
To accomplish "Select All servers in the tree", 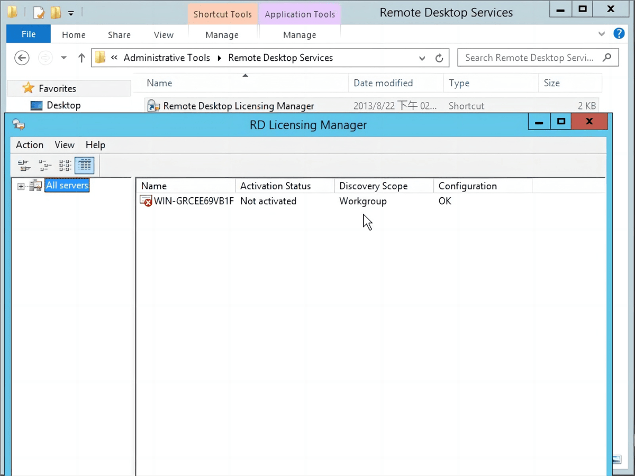I will 67,186.
